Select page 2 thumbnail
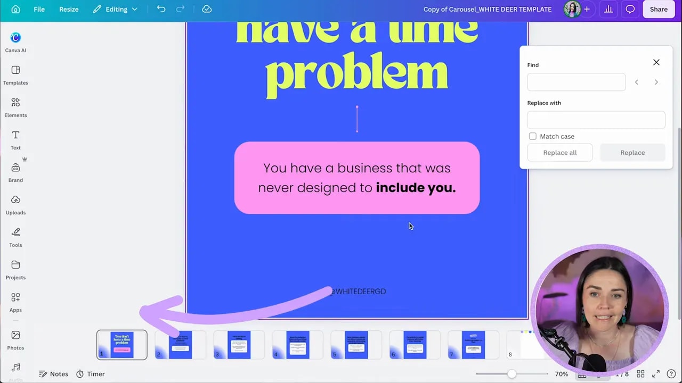This screenshot has width=682, height=383. [180, 345]
